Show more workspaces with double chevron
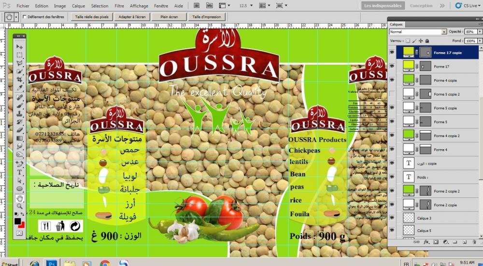The image size is (483, 266). coord(442,5)
